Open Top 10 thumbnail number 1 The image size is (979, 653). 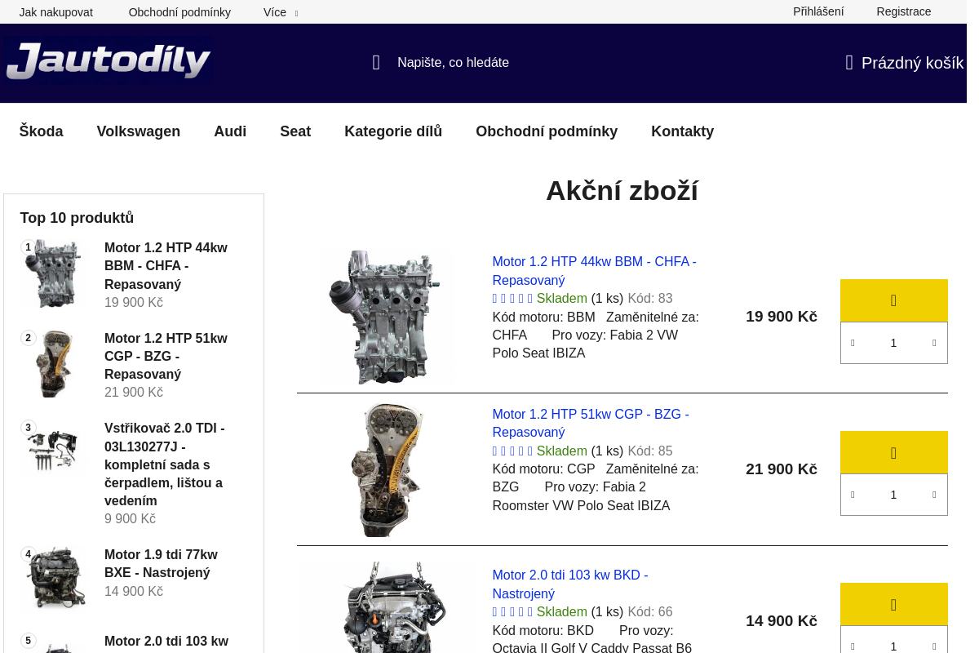[x=53, y=273]
